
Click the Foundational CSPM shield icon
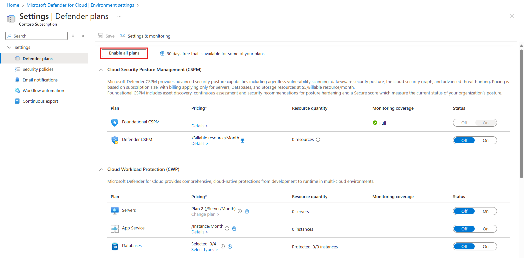point(115,122)
